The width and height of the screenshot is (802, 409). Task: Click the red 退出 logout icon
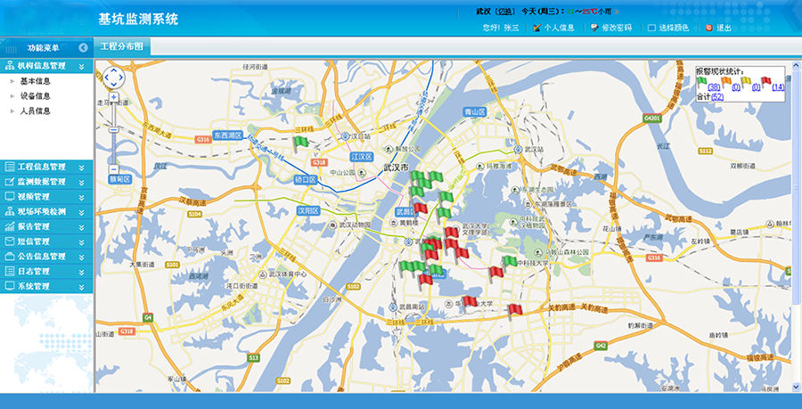pyautogui.click(x=709, y=28)
